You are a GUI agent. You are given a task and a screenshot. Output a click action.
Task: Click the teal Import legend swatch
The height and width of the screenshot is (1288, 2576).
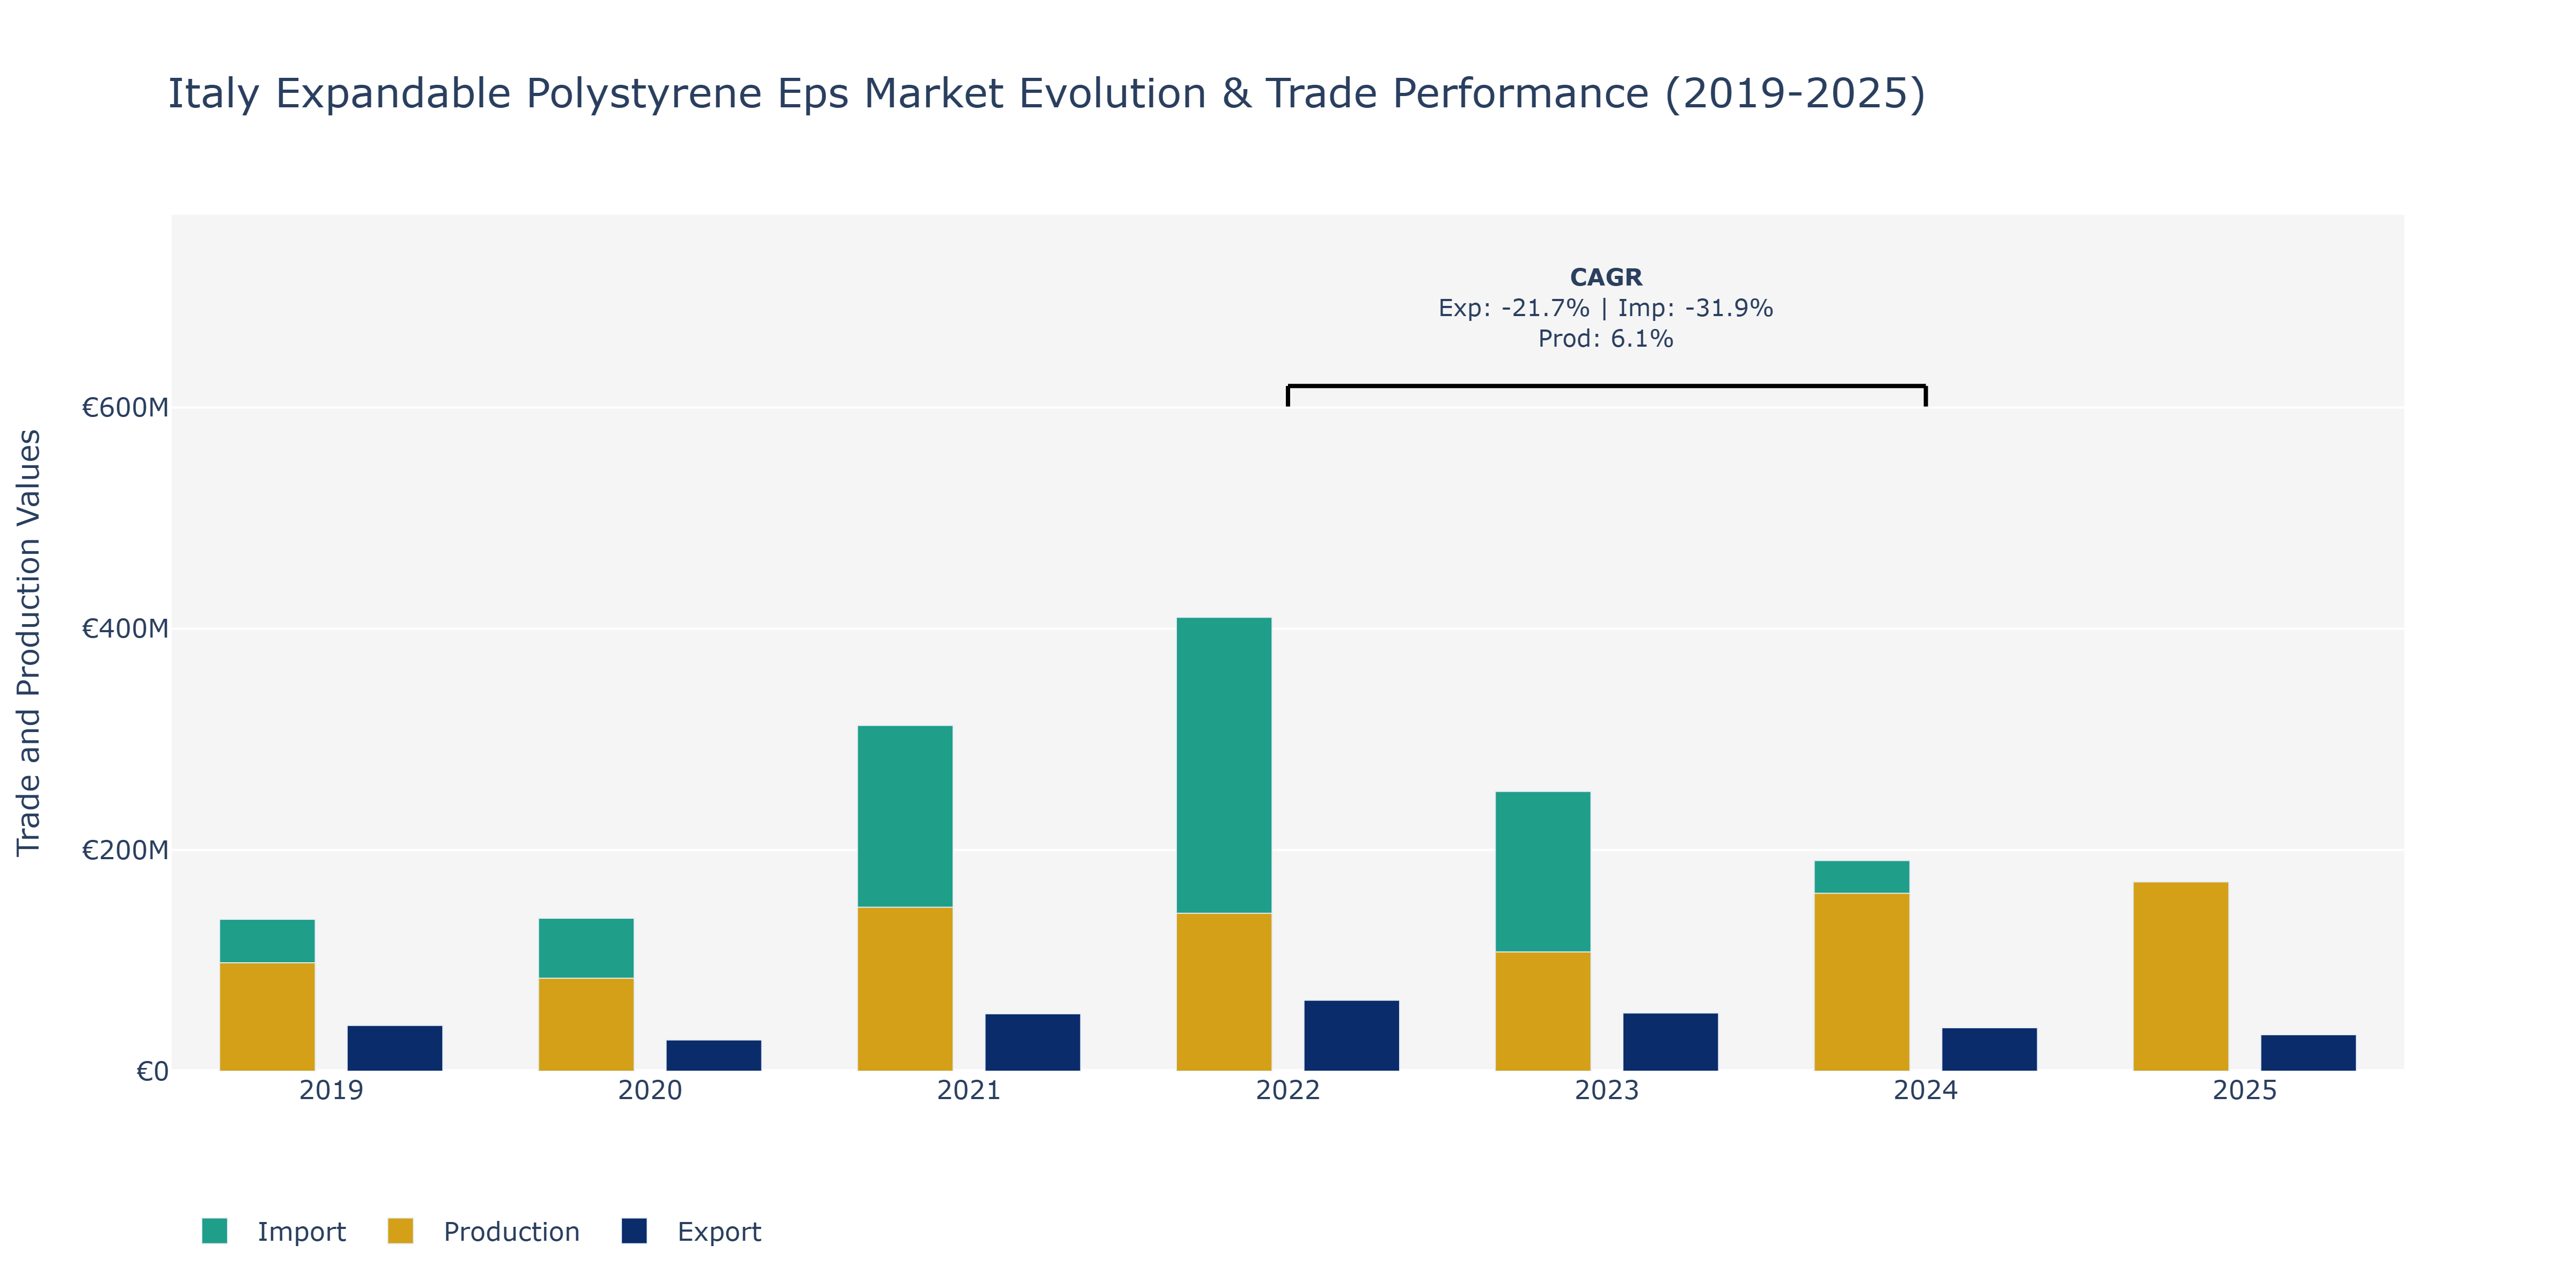coord(214,1231)
